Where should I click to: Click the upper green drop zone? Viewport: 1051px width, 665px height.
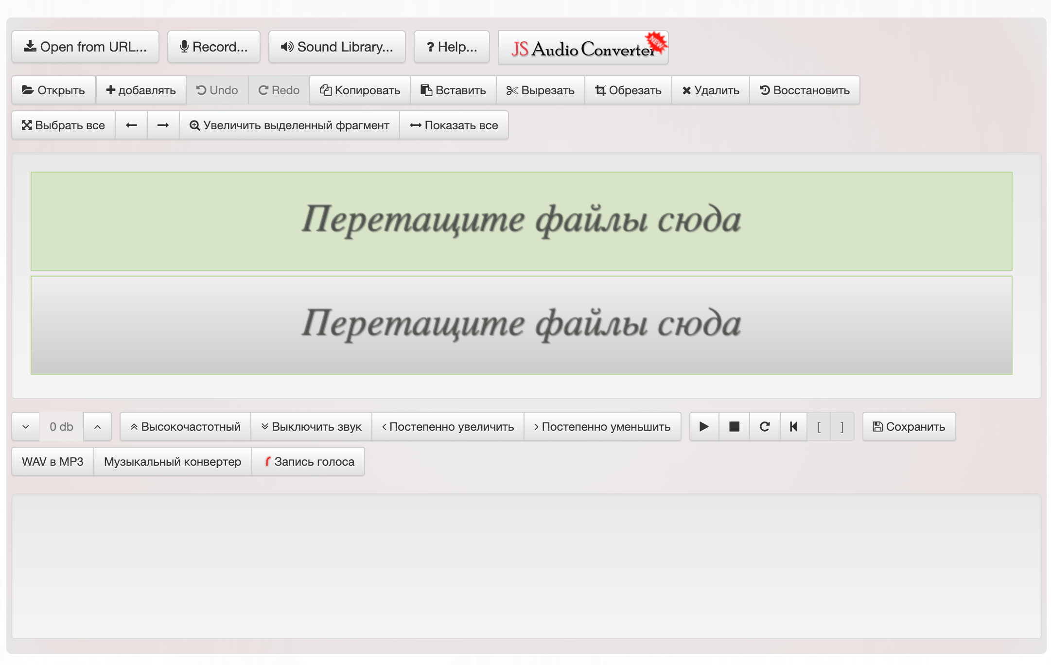[521, 221]
